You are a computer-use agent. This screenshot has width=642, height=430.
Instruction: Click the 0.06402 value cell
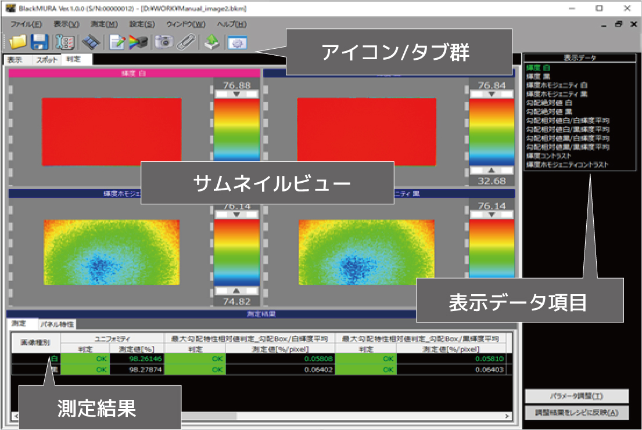(281, 370)
